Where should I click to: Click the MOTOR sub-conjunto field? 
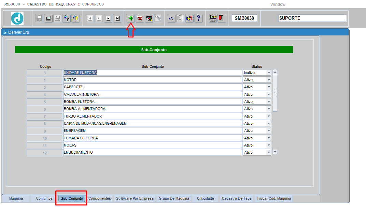(x=152, y=80)
